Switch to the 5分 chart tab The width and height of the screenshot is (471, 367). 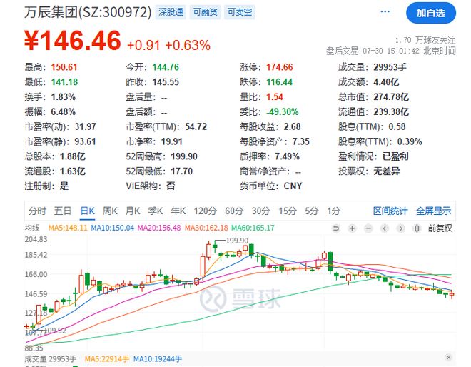coord(311,211)
